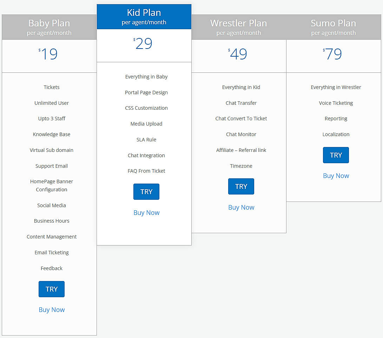Click 'Social Media' feature text
Image resolution: width=383 pixels, height=338 pixels.
tap(52, 205)
